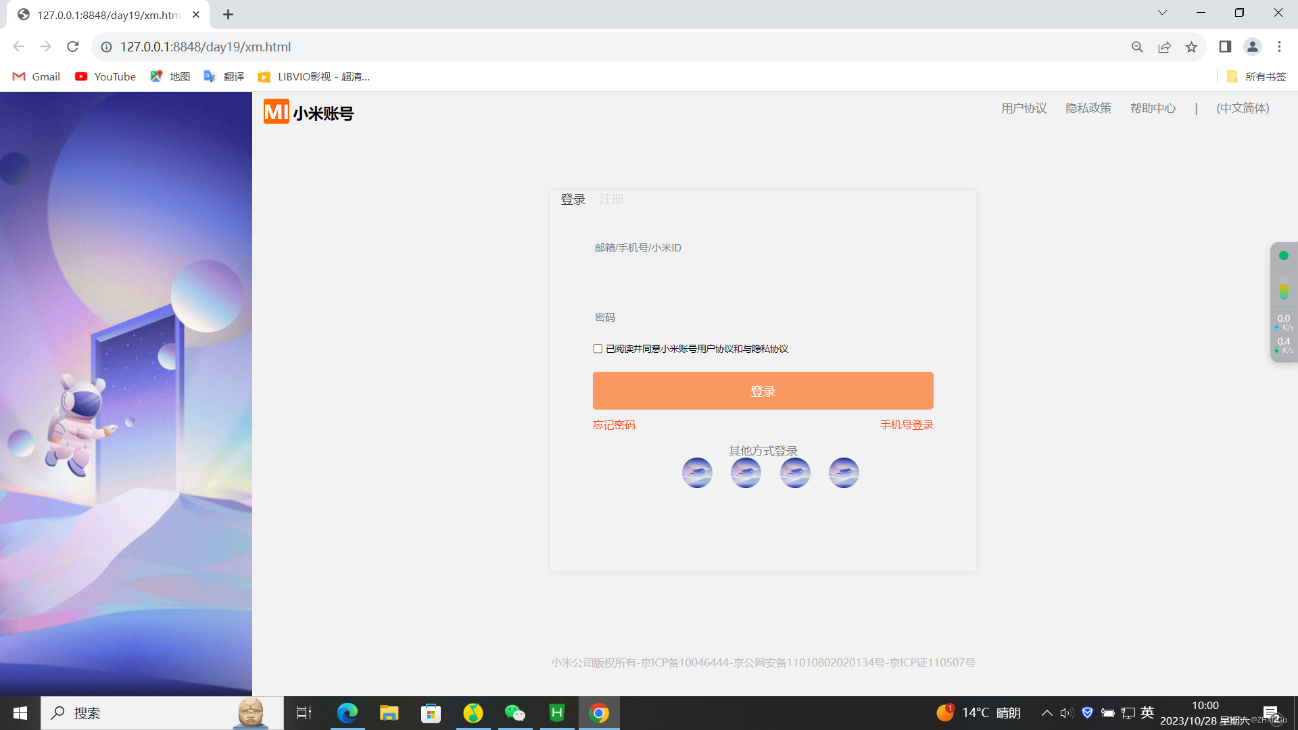Viewport: 1298px width, 730px height.
Task: Click the third third-party login circle icon
Action: [x=795, y=472]
